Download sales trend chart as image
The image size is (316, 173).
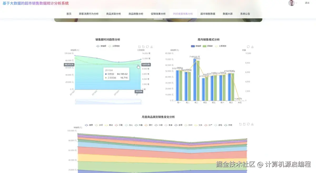151,47
